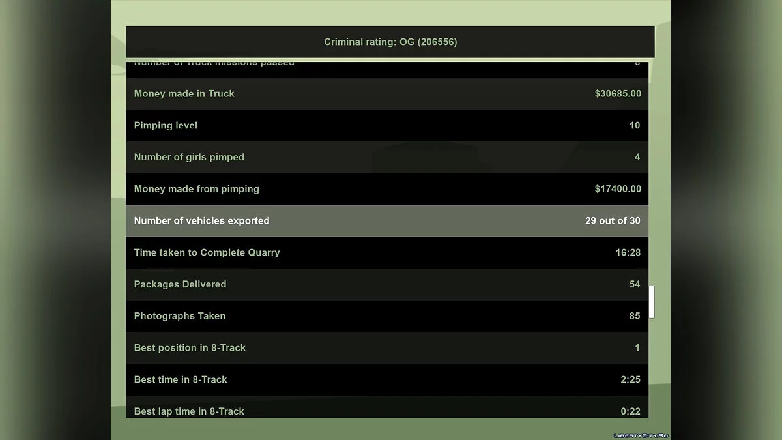Click the 16:28 quarry time value
782x440 pixels.
pos(628,252)
